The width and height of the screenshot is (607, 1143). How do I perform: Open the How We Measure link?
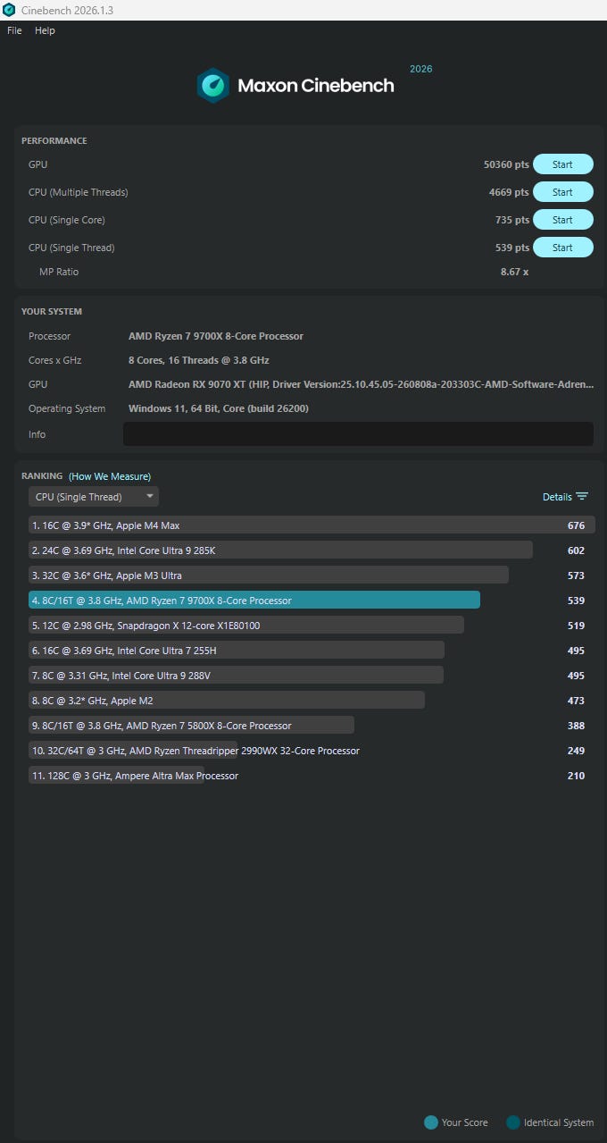point(110,476)
